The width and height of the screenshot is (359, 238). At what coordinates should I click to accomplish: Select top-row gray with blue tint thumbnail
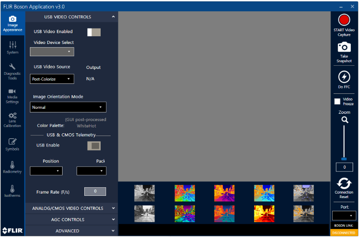(x=304, y=193)
